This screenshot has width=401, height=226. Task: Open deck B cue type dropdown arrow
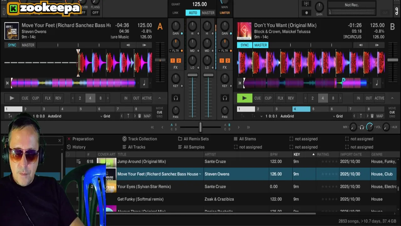pos(261,116)
